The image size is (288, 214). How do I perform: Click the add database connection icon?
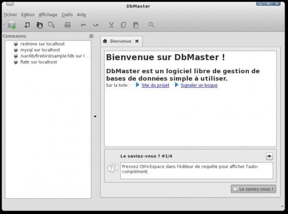(12, 25)
